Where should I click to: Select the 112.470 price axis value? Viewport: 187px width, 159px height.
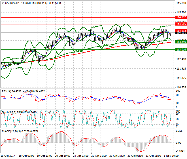(x=181, y=59)
